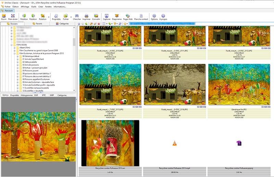Open the dropdown arrow beside Fichier

tap(71, 17)
